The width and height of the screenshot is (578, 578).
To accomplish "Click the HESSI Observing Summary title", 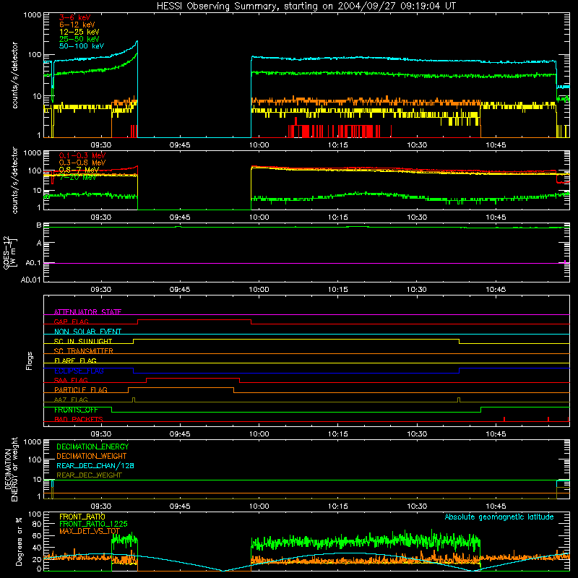I will tap(306, 6).
